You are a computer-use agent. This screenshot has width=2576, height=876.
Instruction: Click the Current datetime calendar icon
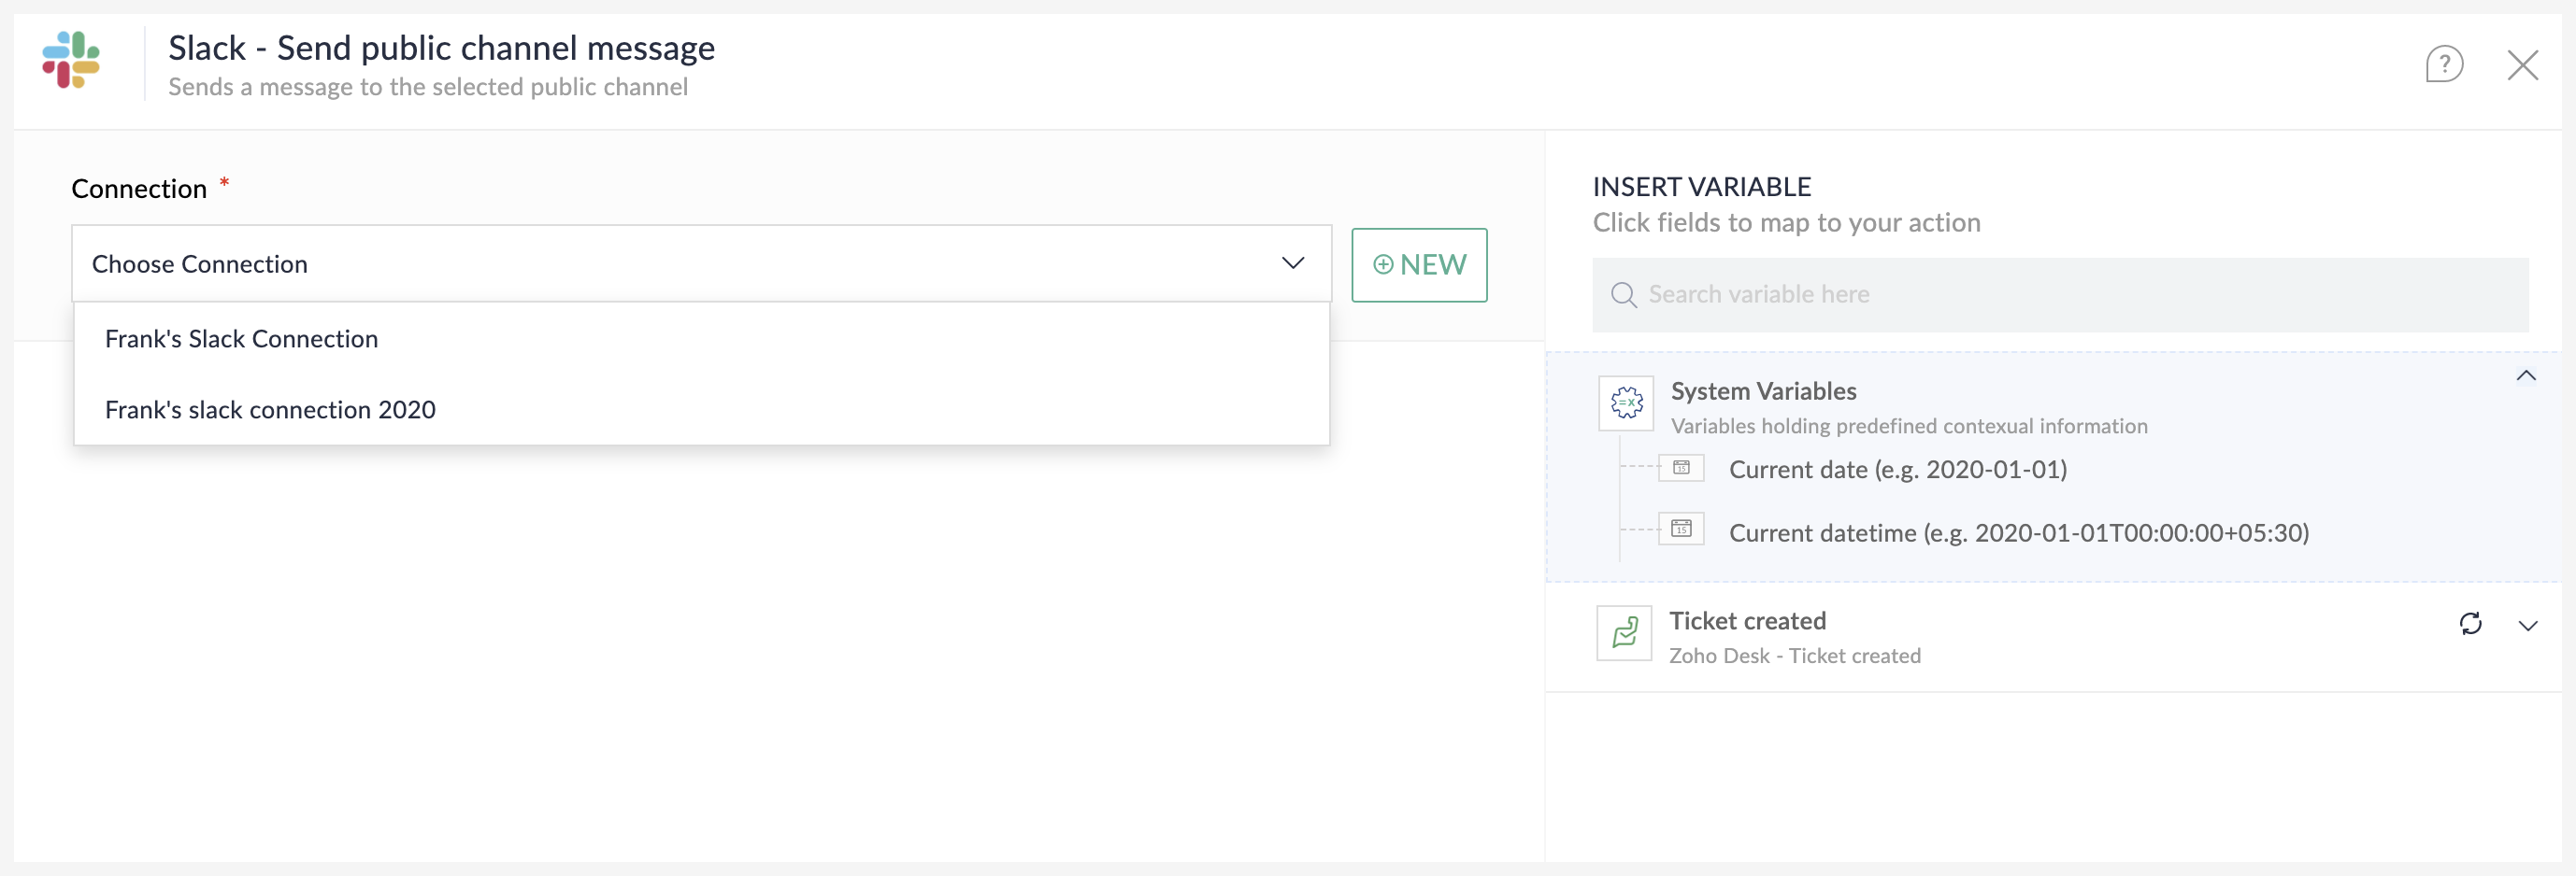(1681, 529)
